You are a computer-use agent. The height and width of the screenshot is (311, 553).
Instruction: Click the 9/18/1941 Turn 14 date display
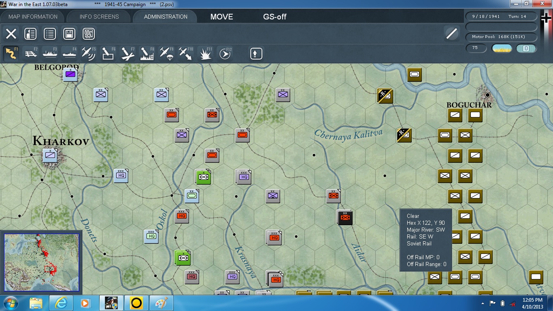502,17
